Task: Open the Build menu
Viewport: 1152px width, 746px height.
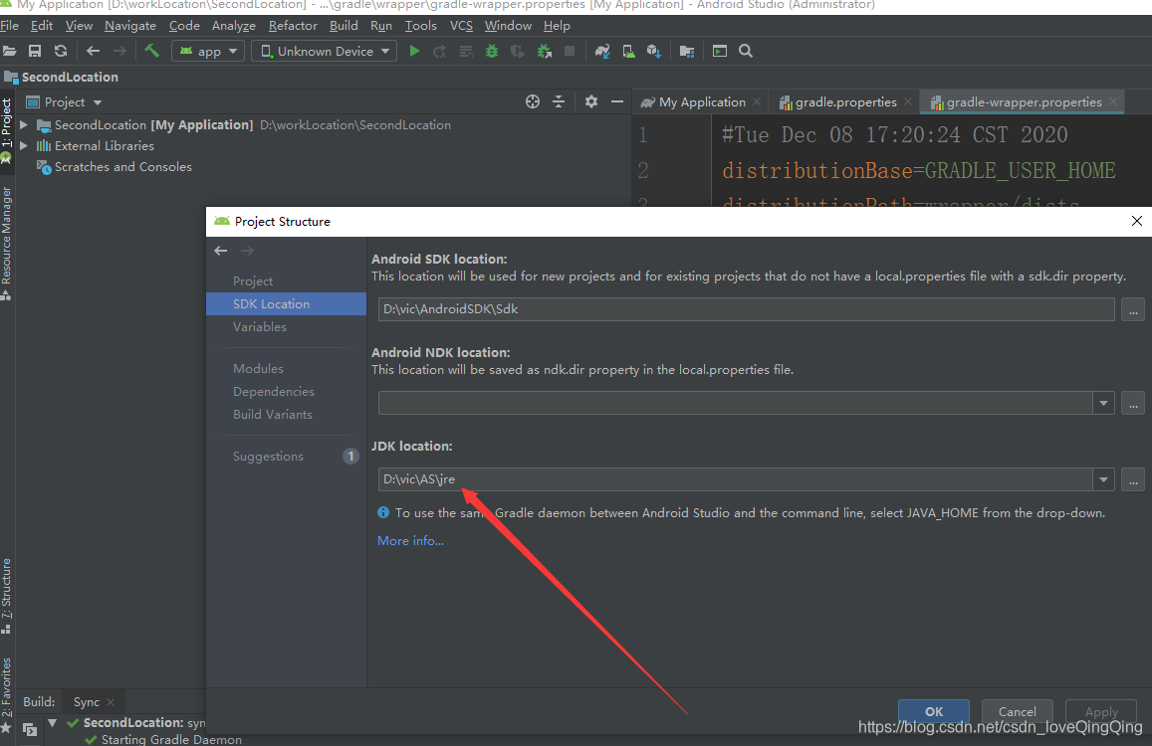Action: click(344, 26)
